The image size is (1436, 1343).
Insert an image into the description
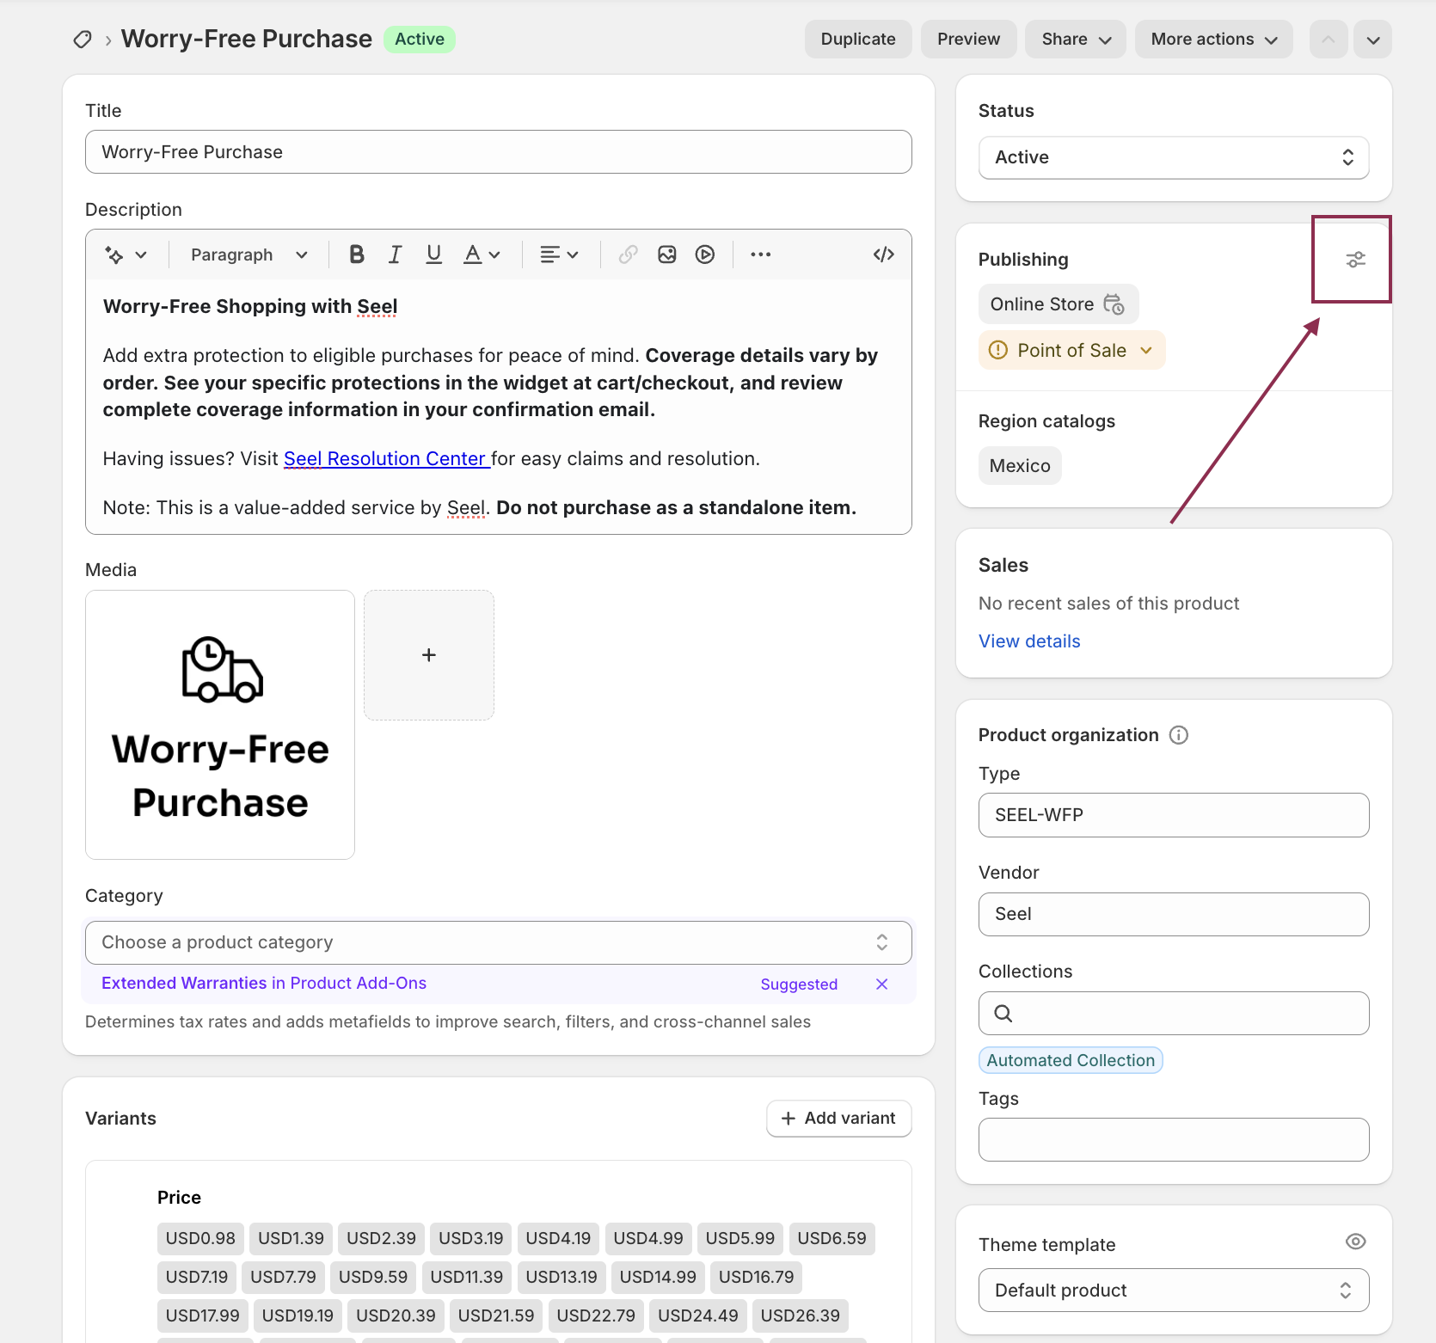[666, 254]
